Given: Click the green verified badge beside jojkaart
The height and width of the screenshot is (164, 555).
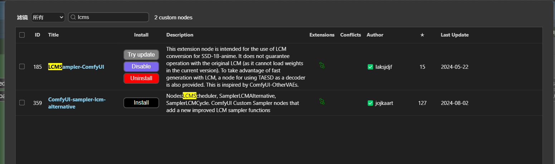Looking at the screenshot, I should pos(370,103).
